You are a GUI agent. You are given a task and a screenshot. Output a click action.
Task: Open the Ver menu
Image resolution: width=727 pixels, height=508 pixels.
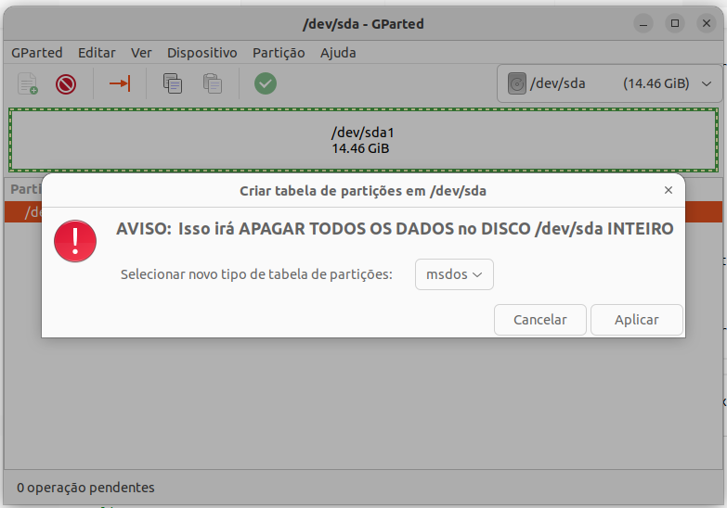click(x=141, y=53)
